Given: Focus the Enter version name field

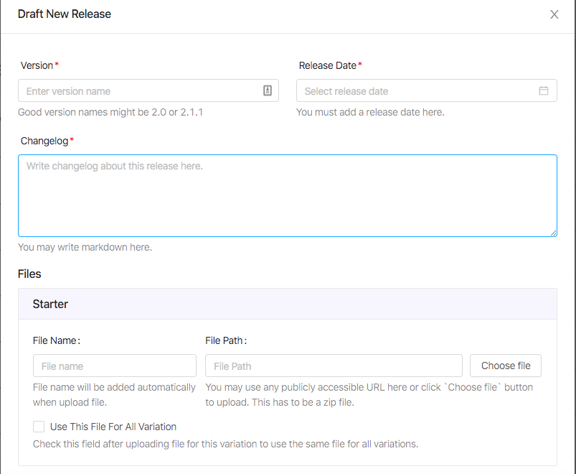Looking at the screenshot, I should [148, 90].
